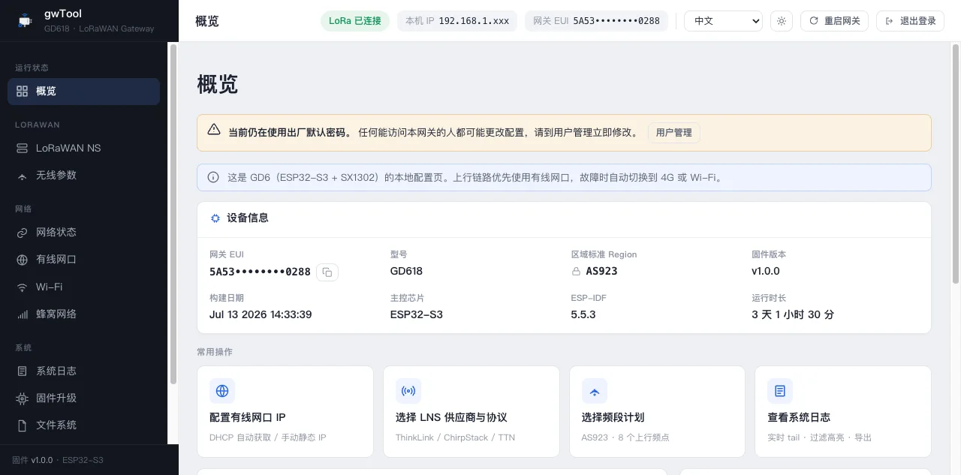Click the 设备信息 chip icon
This screenshot has width=961, height=475.
click(x=215, y=218)
